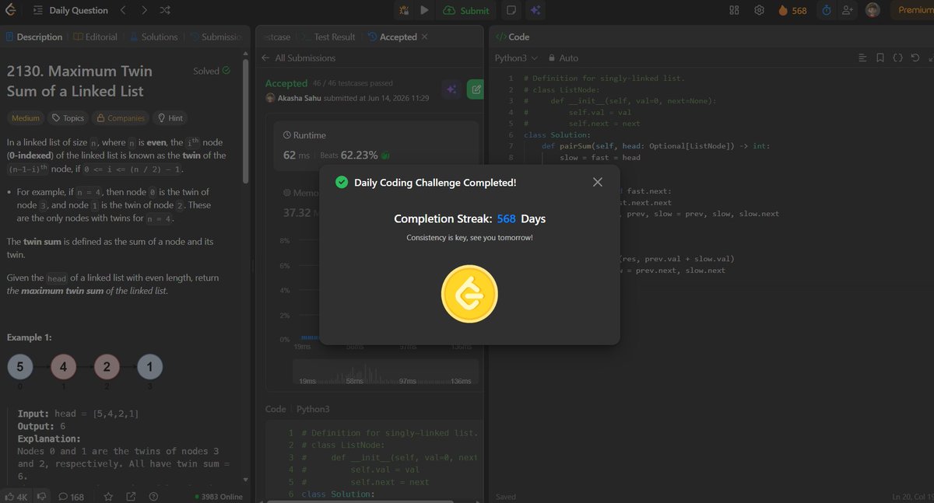Go to the previous question arrow
Screen dimensions: 934x503
pos(124,10)
